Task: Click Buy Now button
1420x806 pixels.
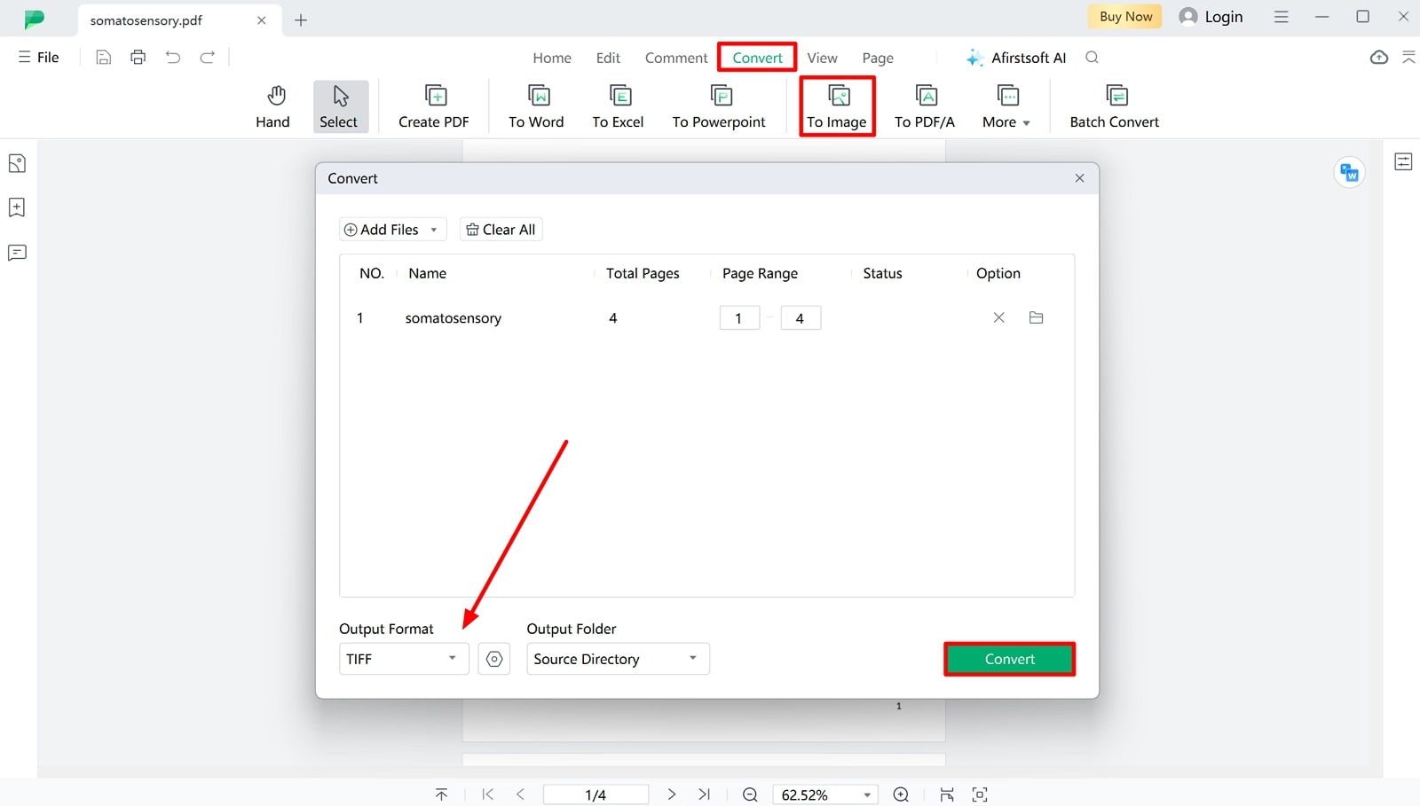Action: point(1125,17)
